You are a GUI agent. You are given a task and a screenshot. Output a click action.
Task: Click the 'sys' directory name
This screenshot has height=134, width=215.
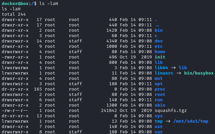coord(159,116)
